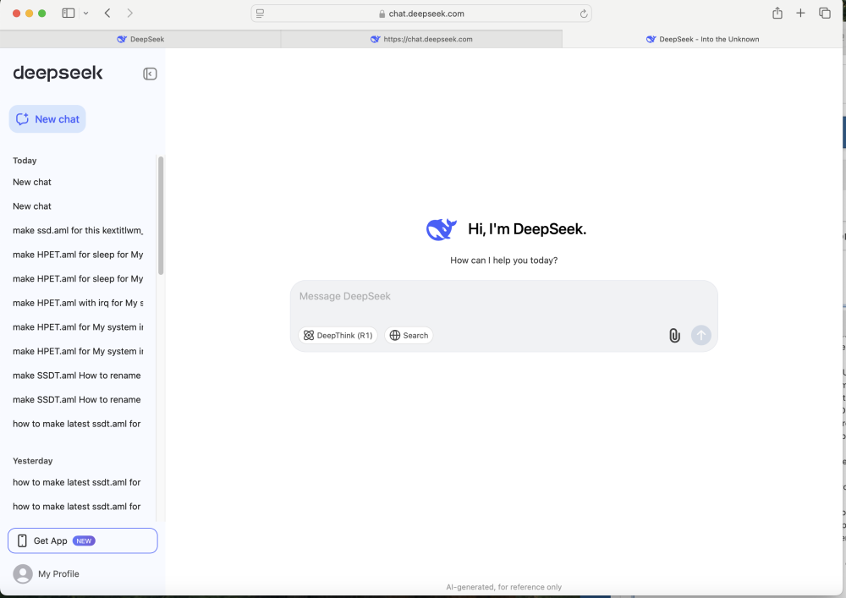Start a New chat from the sidebar button
Image resolution: width=846 pixels, height=598 pixels.
tap(47, 119)
